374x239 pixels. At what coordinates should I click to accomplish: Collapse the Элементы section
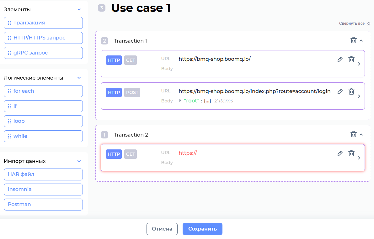[x=79, y=10]
